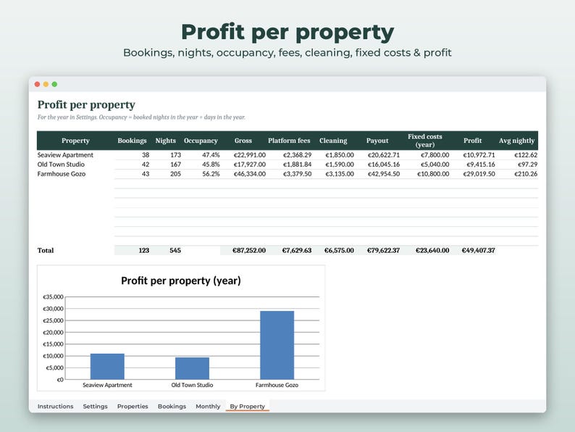Click the occupancy note under sheet heading
The height and width of the screenshot is (432, 575).
click(141, 117)
